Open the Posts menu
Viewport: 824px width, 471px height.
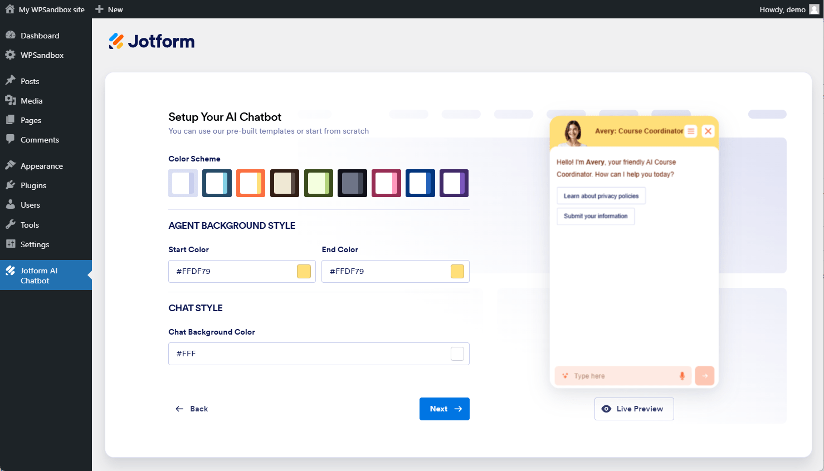tap(46, 81)
